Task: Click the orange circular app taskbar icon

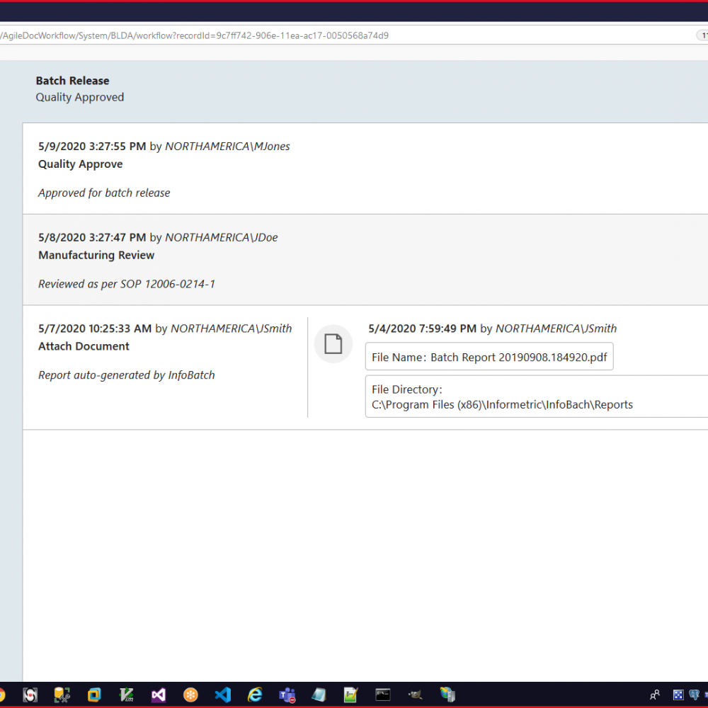Action: [190, 695]
